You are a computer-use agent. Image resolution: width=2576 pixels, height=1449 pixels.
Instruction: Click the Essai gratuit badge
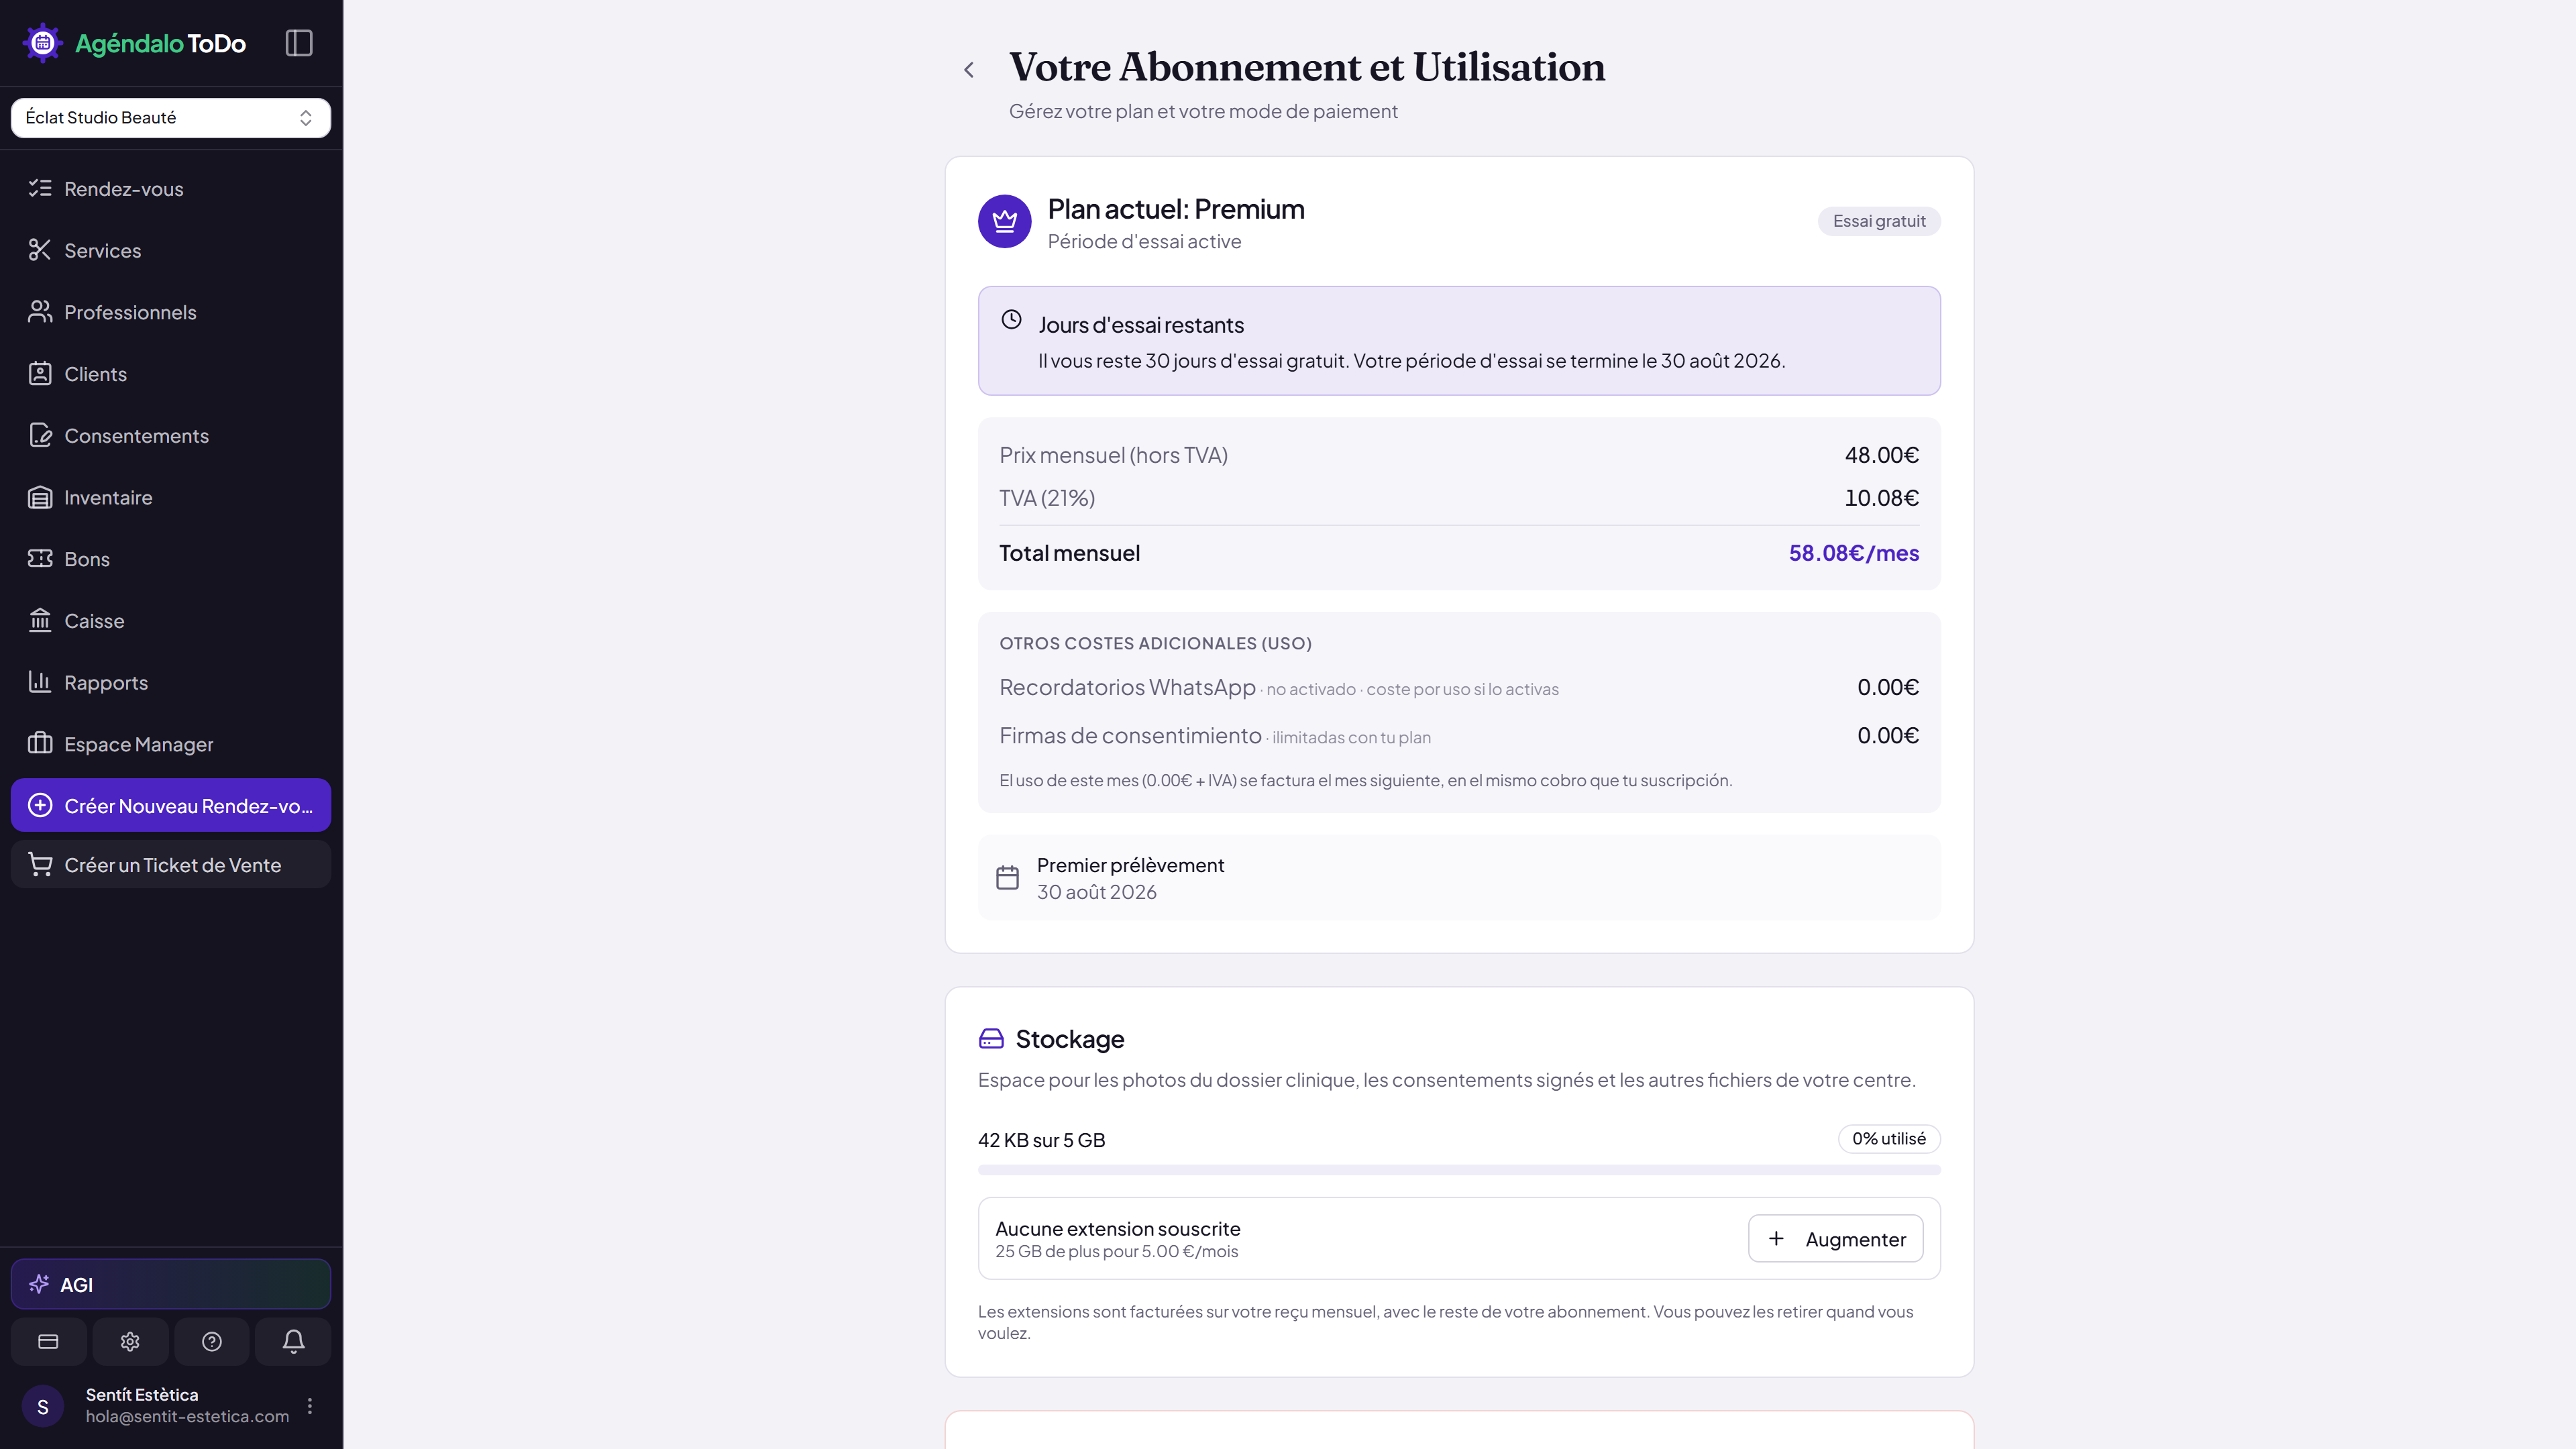pyautogui.click(x=1879, y=221)
